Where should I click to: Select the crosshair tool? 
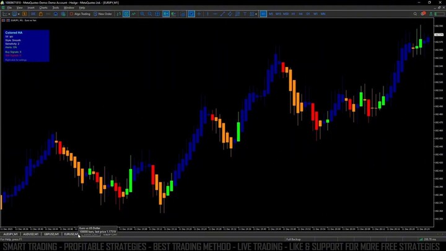coord(199,14)
